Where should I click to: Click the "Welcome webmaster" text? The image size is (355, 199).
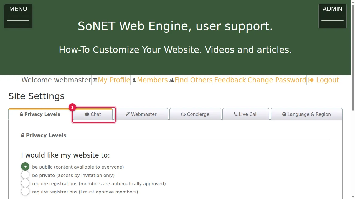[56, 80]
